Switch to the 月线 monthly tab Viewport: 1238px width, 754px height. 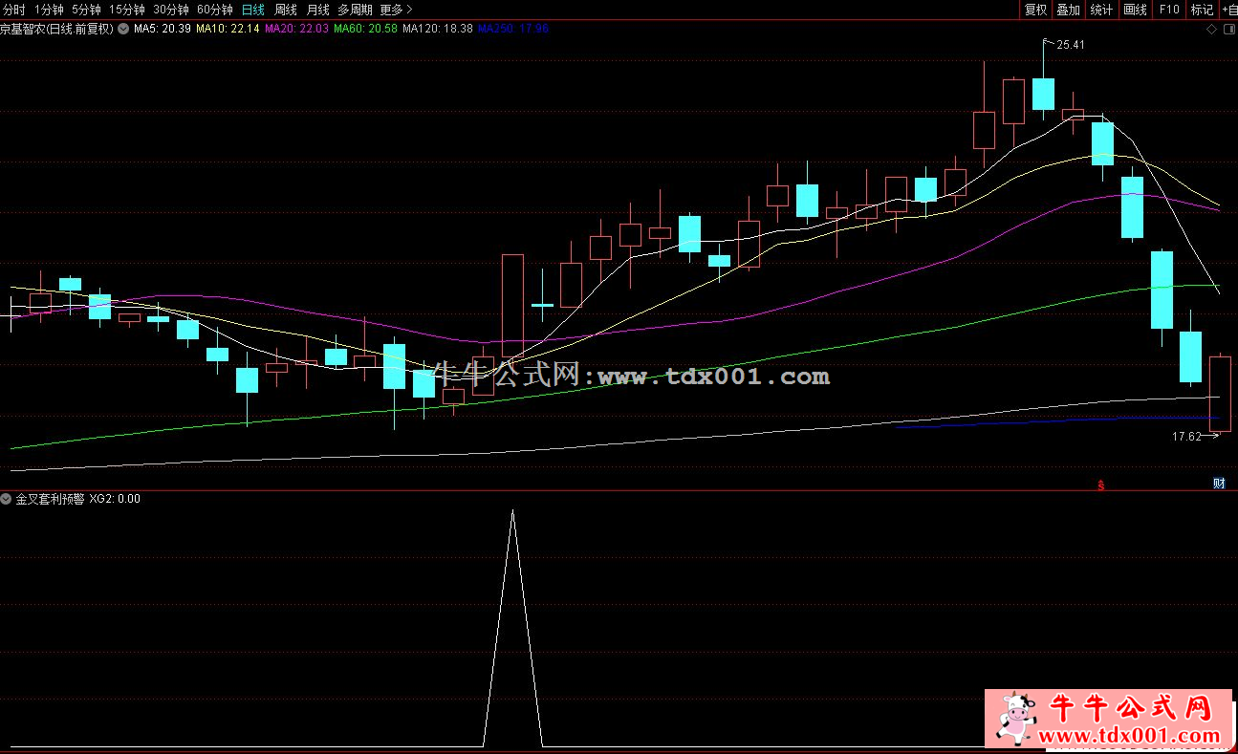[x=317, y=10]
